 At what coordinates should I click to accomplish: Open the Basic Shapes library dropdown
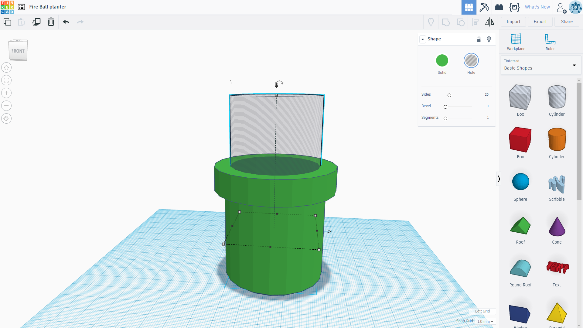[x=541, y=65]
